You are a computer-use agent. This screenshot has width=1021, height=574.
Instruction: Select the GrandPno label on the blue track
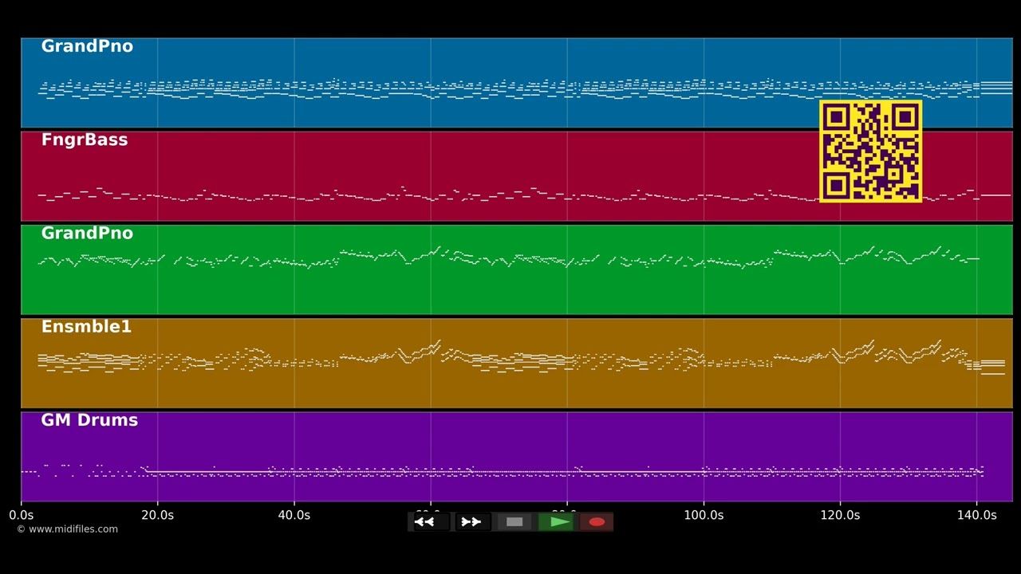pos(87,46)
